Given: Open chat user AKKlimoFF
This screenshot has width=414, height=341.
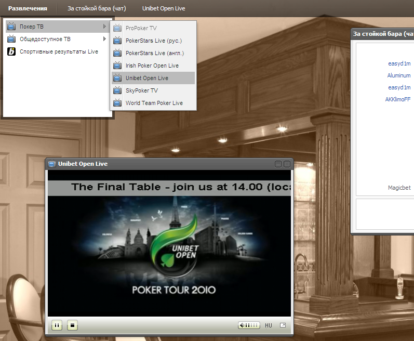Looking at the screenshot, I should tap(398, 99).
